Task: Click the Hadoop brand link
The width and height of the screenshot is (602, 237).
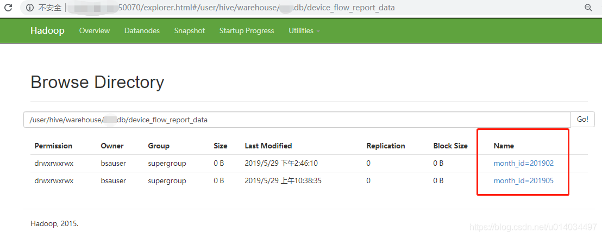Action: click(x=47, y=31)
